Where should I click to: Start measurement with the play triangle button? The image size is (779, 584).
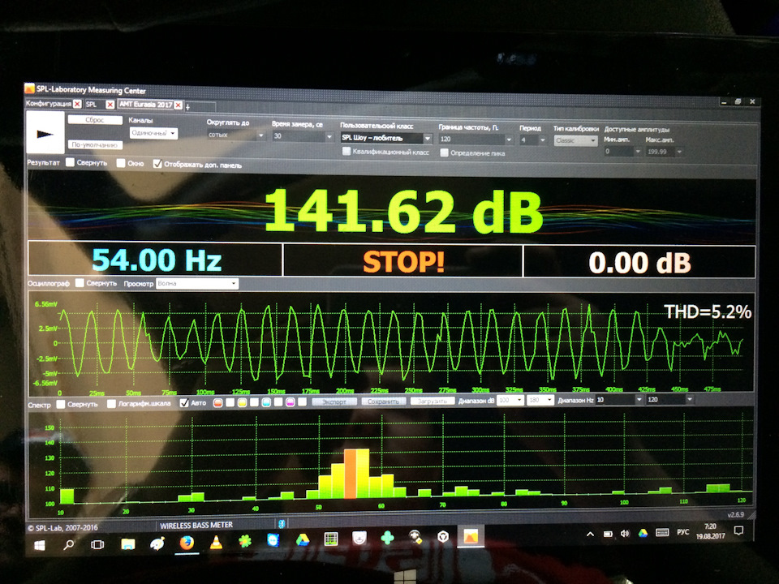pos(46,132)
